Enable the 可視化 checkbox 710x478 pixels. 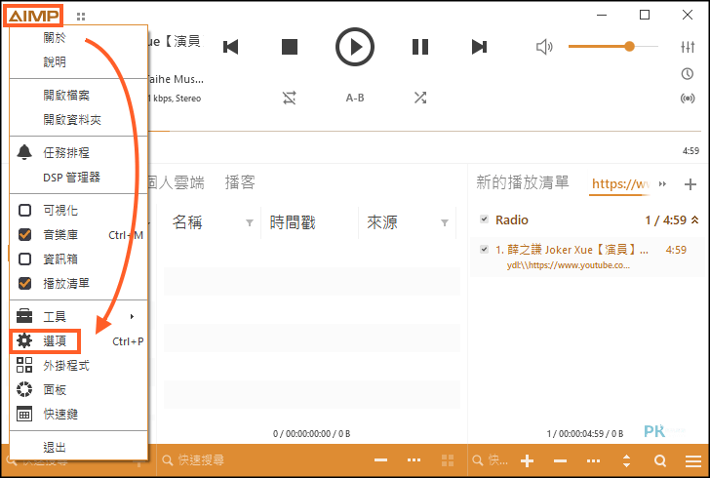click(25, 211)
